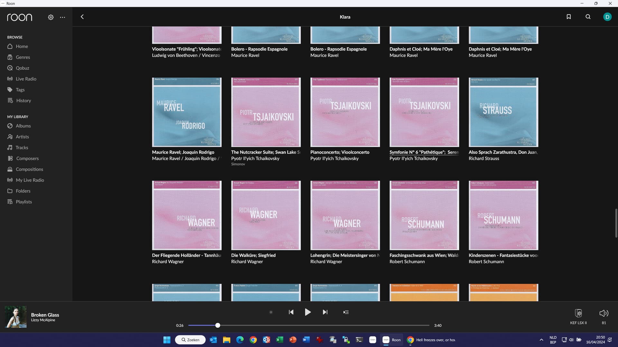Open Faschingsschwank aus Wien album cover
618x347 pixels.
(424, 215)
